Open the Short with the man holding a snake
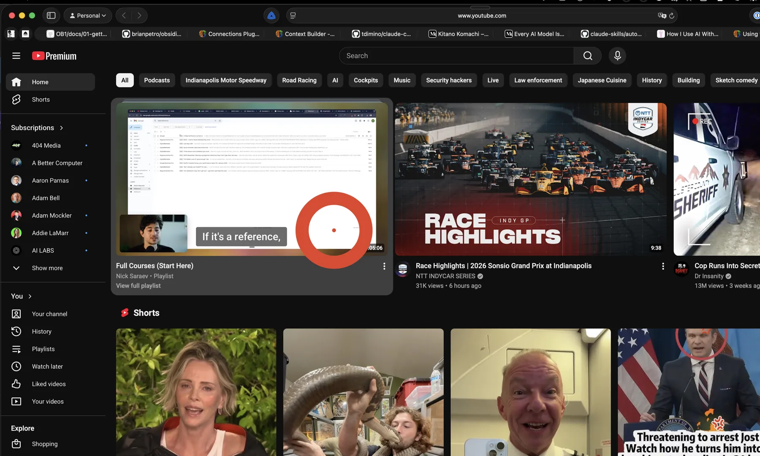 (364, 392)
